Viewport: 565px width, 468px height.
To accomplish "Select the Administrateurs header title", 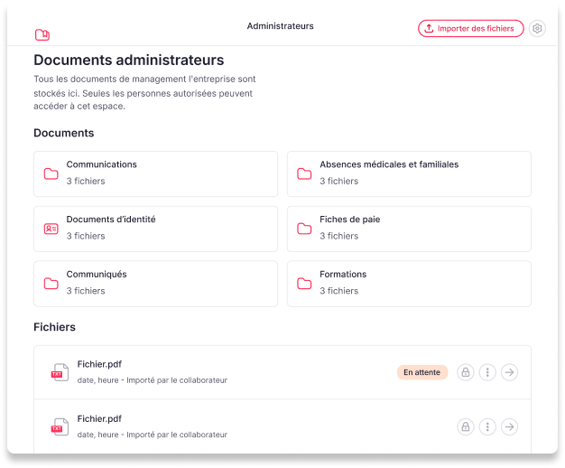I will 281,26.
